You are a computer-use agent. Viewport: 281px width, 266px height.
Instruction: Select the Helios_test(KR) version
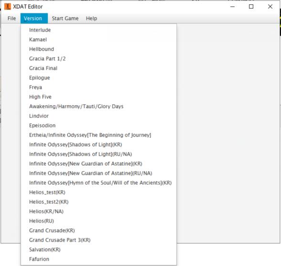tap(98, 192)
